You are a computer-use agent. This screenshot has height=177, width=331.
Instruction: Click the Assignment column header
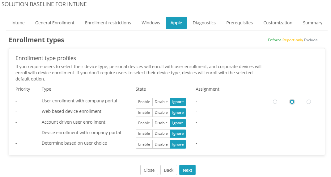coord(207,89)
